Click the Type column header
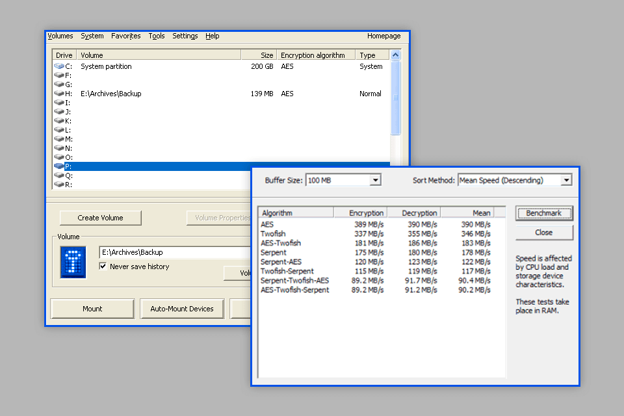 pyautogui.click(x=372, y=55)
